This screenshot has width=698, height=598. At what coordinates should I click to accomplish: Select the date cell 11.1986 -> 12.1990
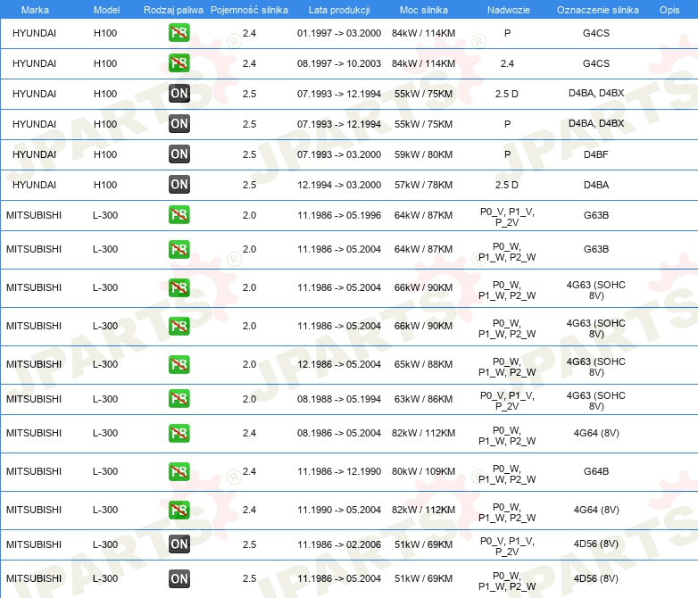(x=339, y=471)
